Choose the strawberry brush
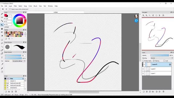This screenshot has width=174, height=98. click(14, 88)
